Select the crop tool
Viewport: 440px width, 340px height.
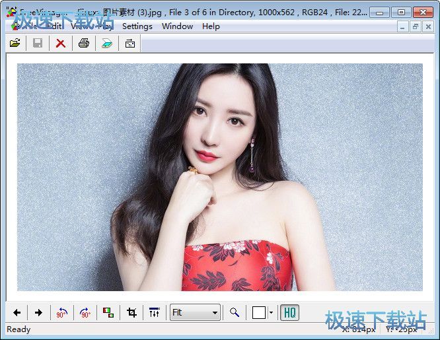(131, 312)
